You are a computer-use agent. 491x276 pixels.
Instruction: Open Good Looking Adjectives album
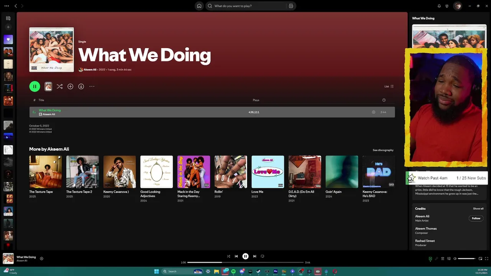coord(157,172)
